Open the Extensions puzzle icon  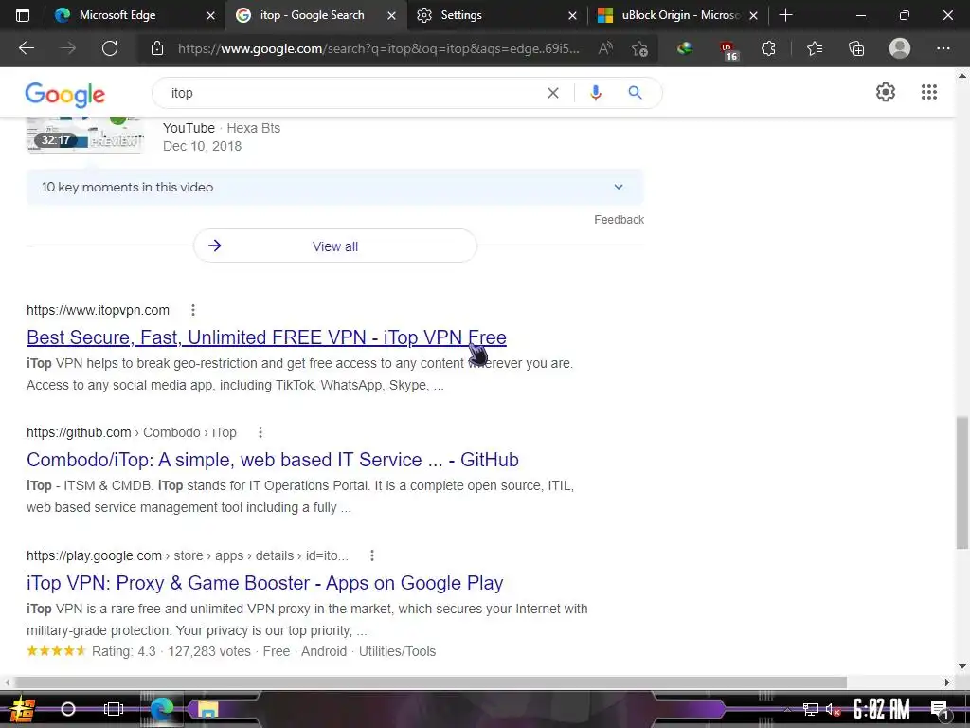pos(768,48)
